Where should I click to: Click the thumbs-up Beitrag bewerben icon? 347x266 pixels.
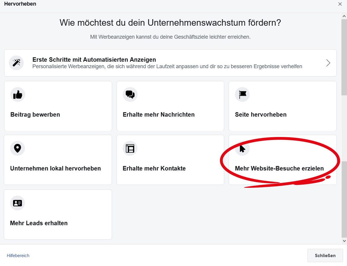(18, 94)
